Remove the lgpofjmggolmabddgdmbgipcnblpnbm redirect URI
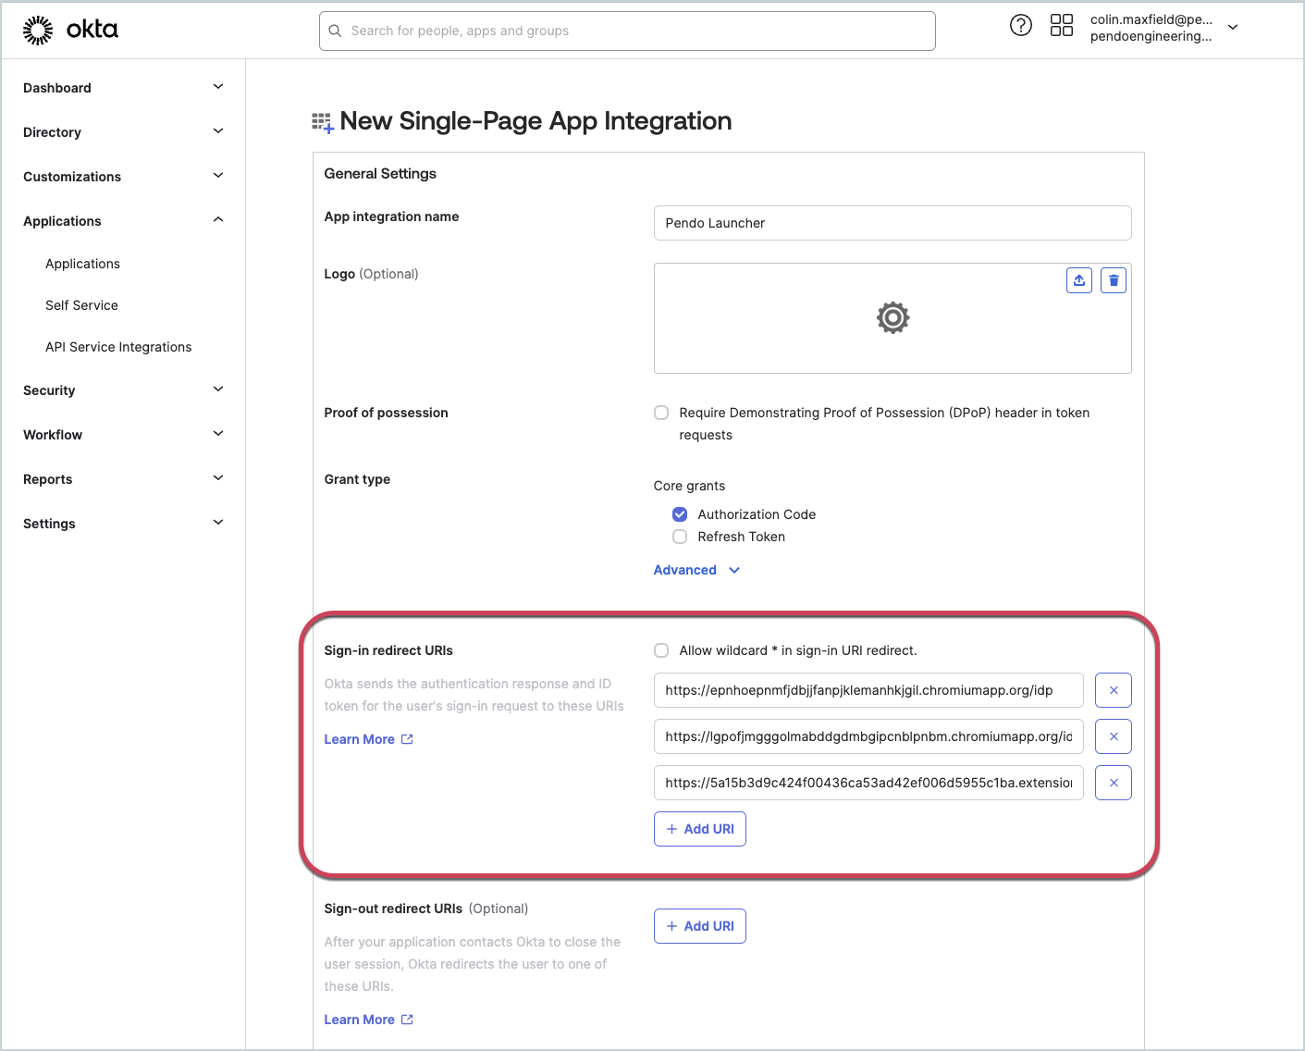Viewport: 1305px width, 1051px height. tap(1114, 736)
